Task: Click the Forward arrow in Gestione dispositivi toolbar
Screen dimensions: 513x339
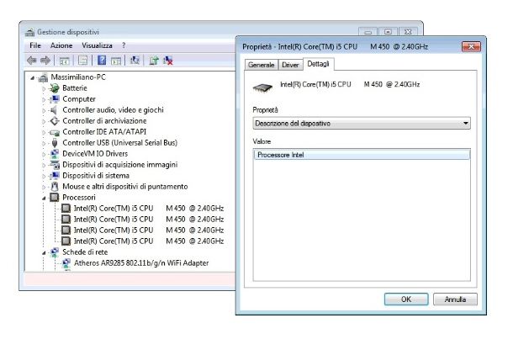Action: [x=45, y=61]
